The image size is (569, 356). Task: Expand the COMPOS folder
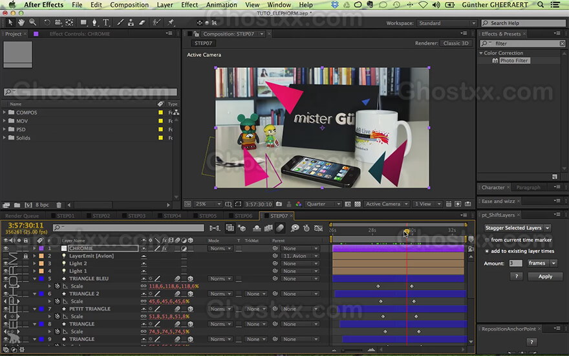pyautogui.click(x=5, y=113)
